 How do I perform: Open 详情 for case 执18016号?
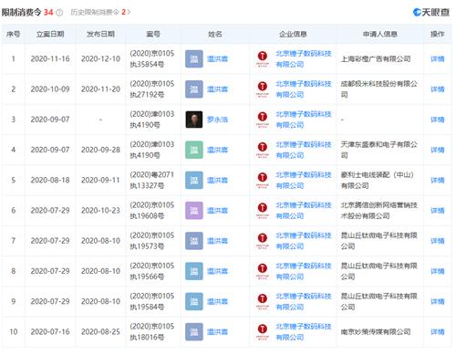tap(438, 331)
